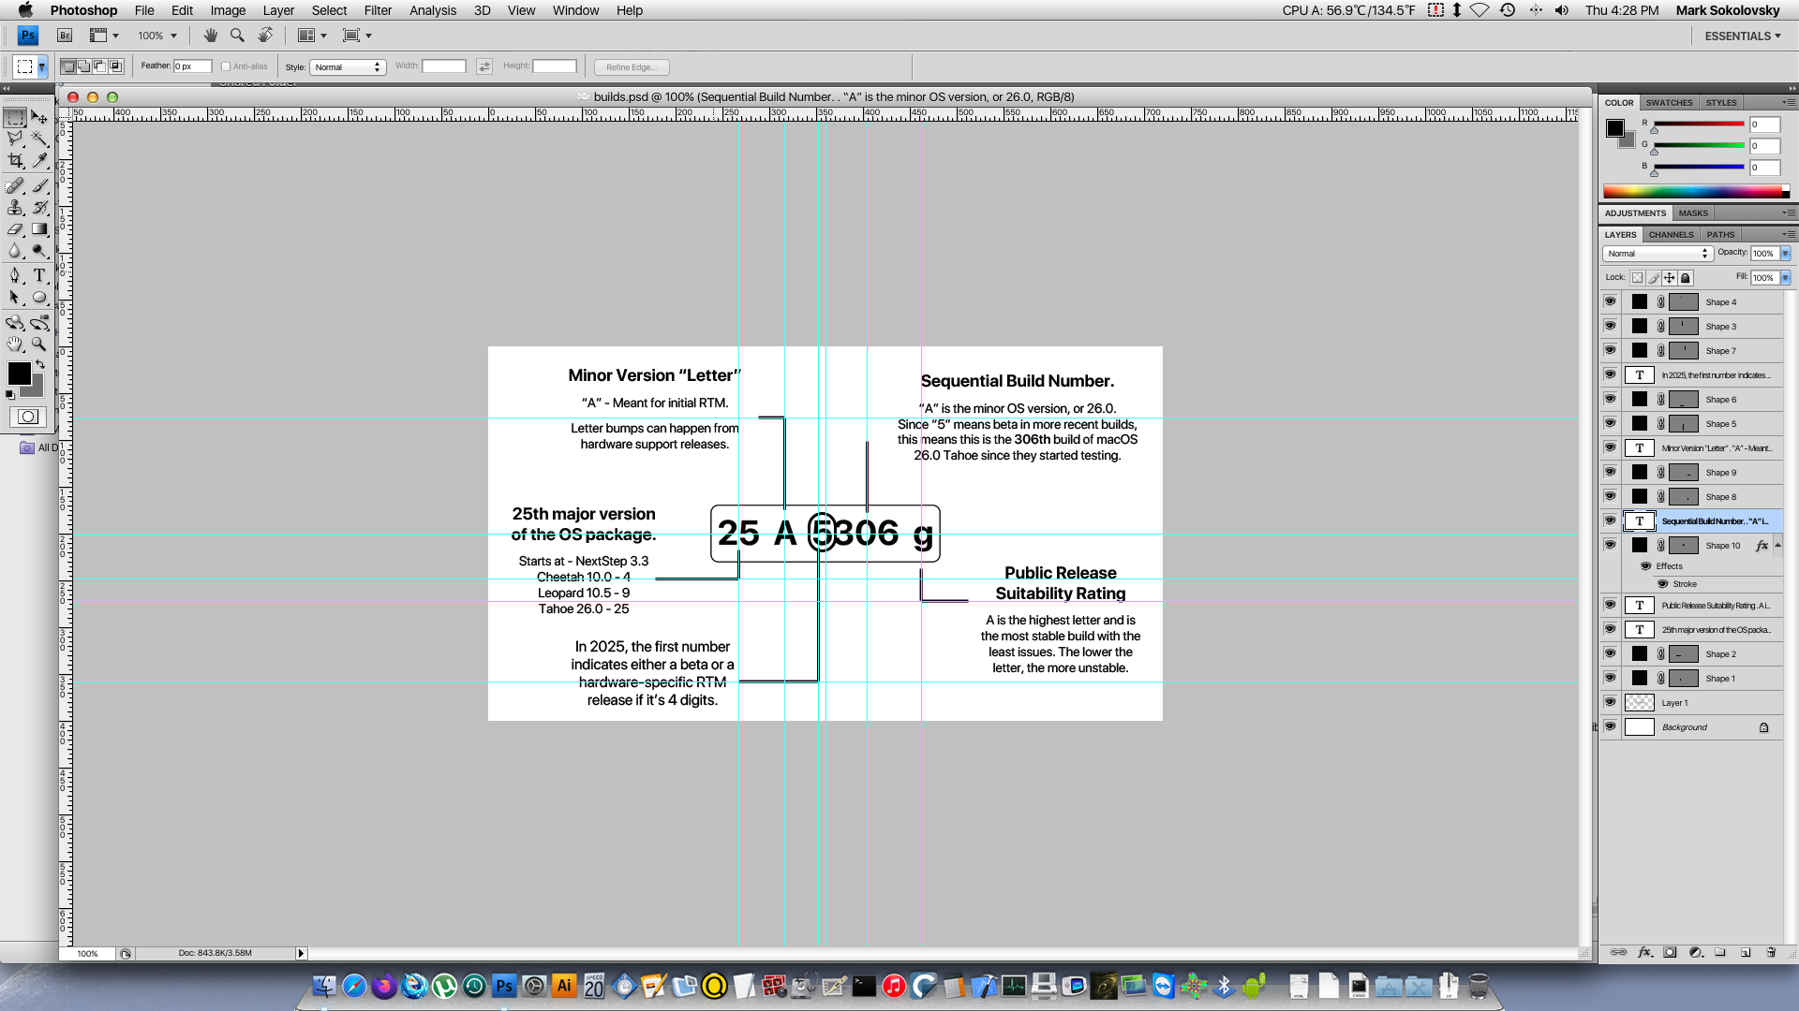
Task: Add a layer mask from Layers panel
Action: (x=1670, y=953)
